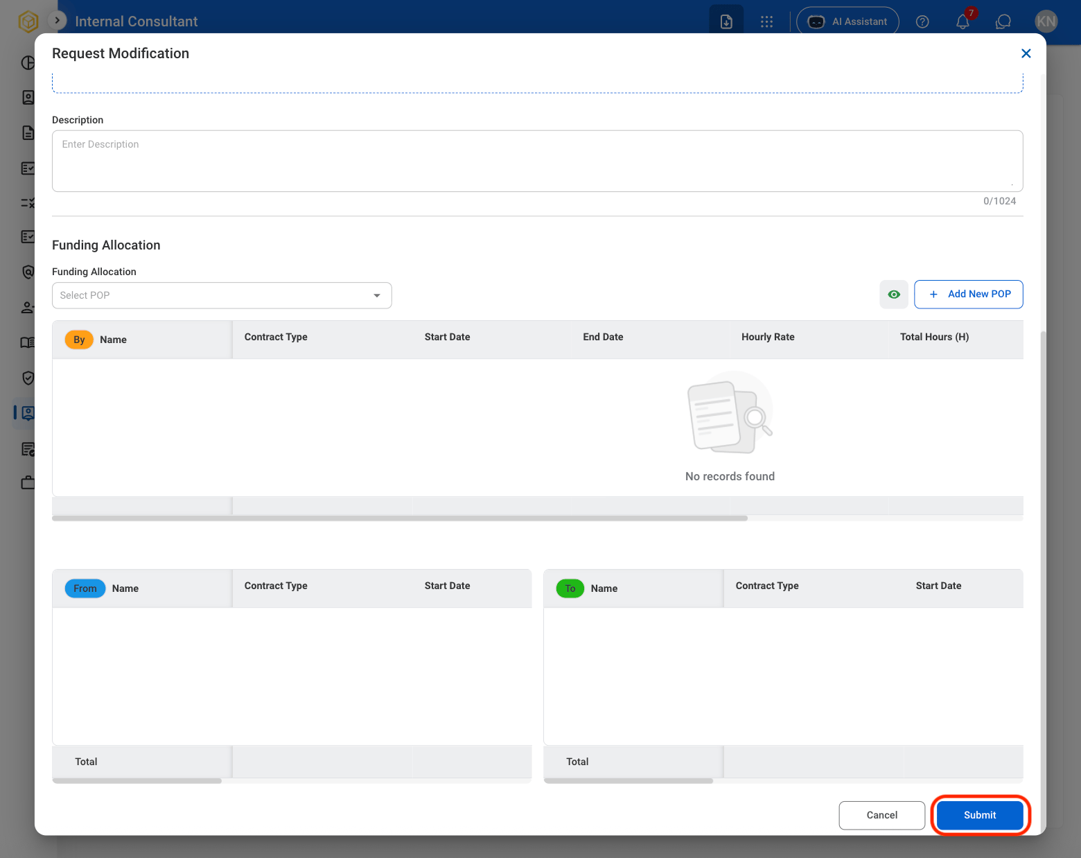Open the active Internal Consultant sidebar icon

pos(28,413)
